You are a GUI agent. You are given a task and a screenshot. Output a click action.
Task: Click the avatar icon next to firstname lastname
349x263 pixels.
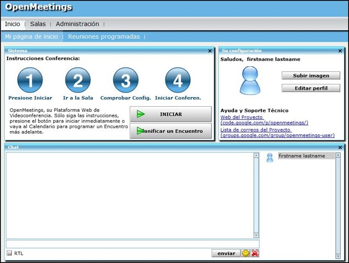click(x=270, y=158)
